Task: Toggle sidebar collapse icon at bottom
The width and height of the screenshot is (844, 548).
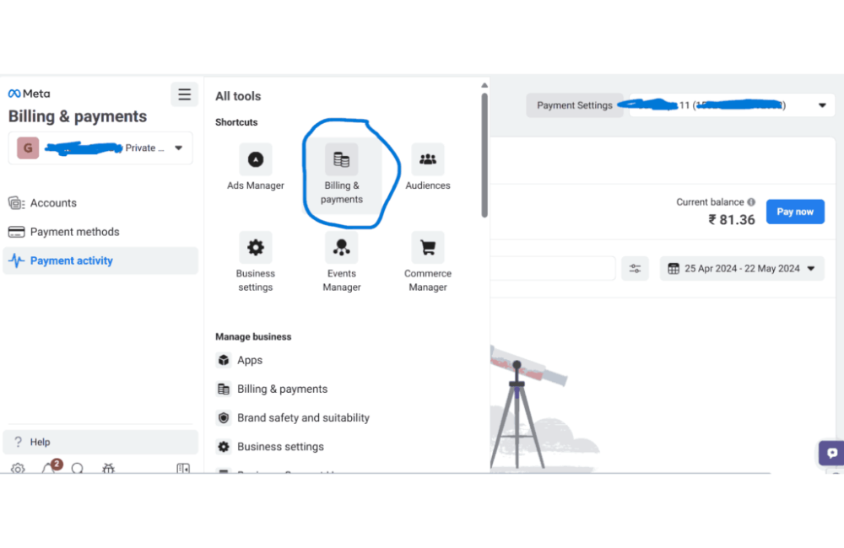Action: click(183, 469)
